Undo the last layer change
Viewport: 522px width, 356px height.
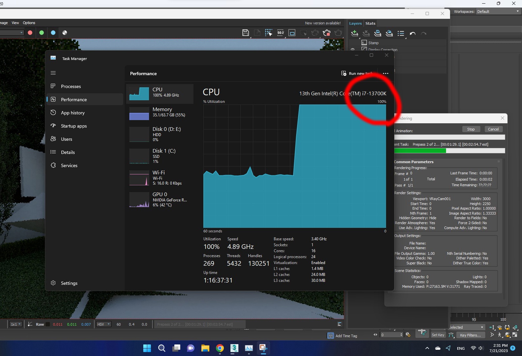[x=412, y=33]
